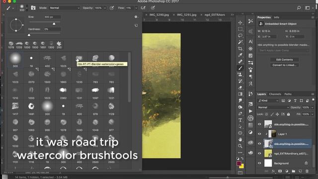Screen dimensions: 318x179
Task: Open the IMG_5290.jpg document tab
Action: (x=159, y=15)
